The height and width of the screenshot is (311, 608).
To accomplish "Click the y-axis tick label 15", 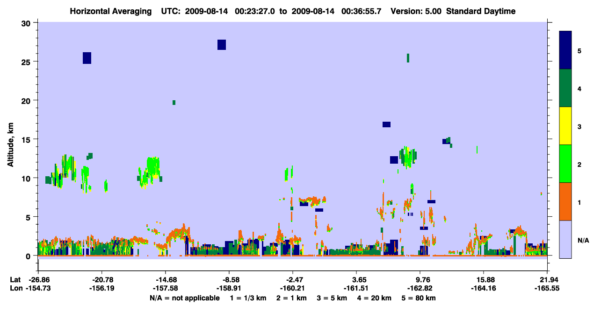I will 27,139.
